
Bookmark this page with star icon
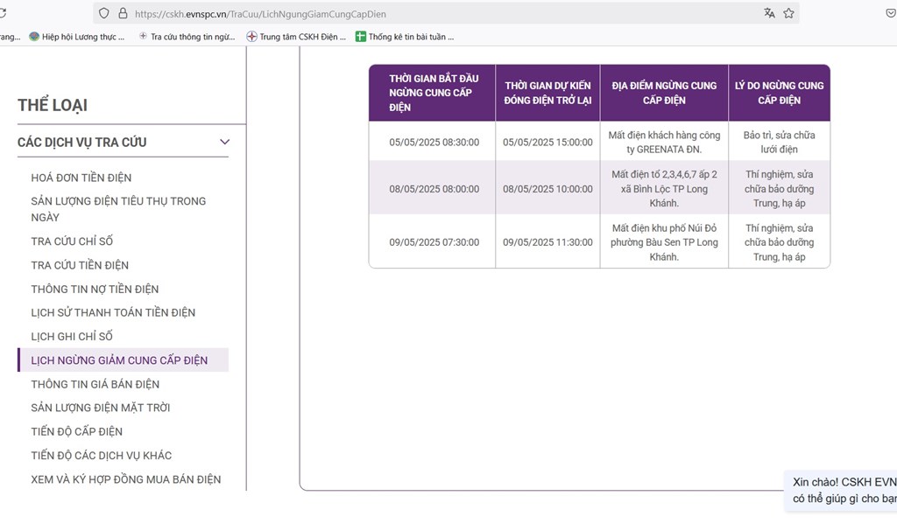coord(788,13)
